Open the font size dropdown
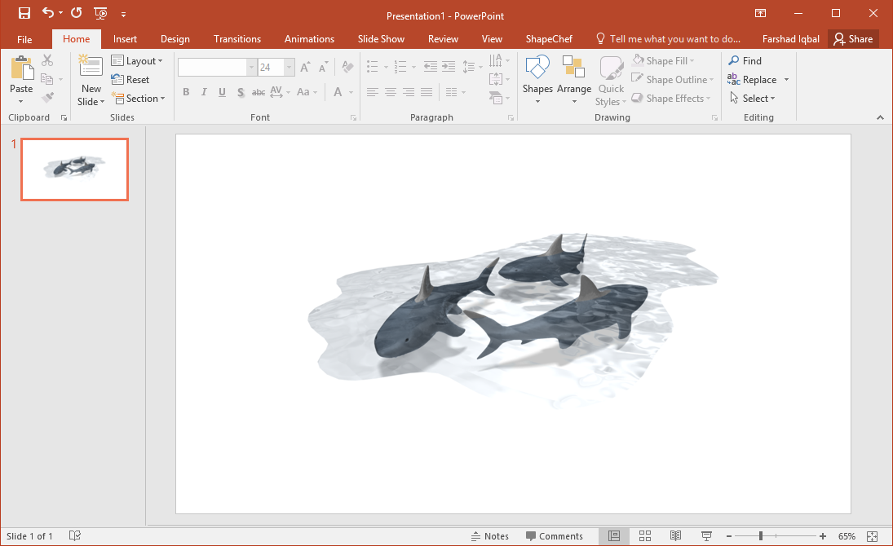Screen dimensions: 893x546 (290, 68)
